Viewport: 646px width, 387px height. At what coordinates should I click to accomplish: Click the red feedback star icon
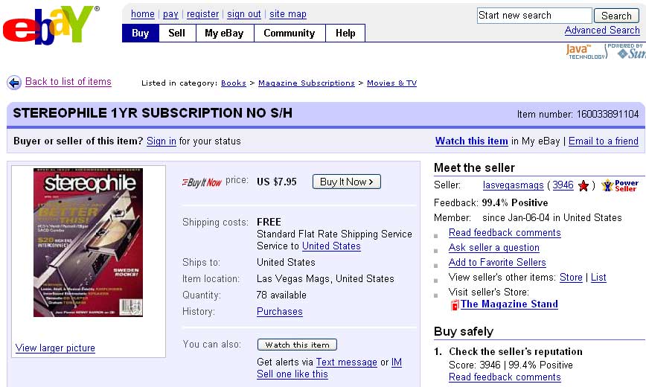coord(583,185)
